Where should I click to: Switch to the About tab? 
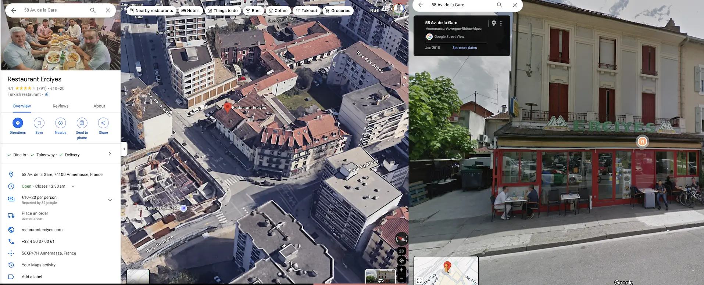click(99, 106)
